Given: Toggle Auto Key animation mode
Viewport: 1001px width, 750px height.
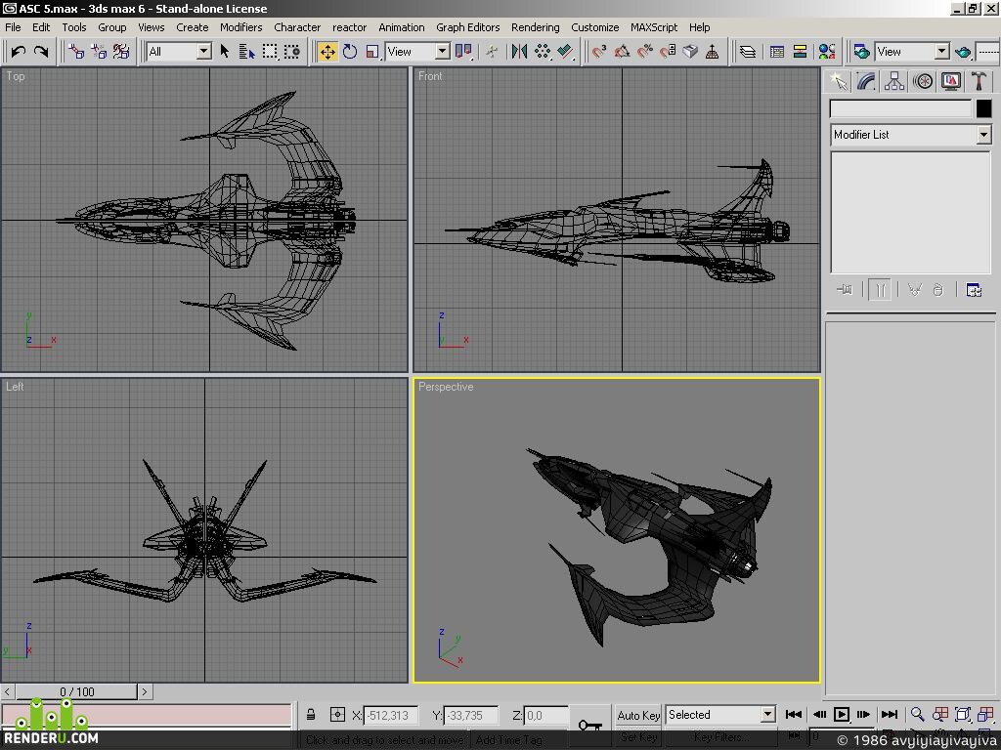Looking at the screenshot, I should [638, 715].
